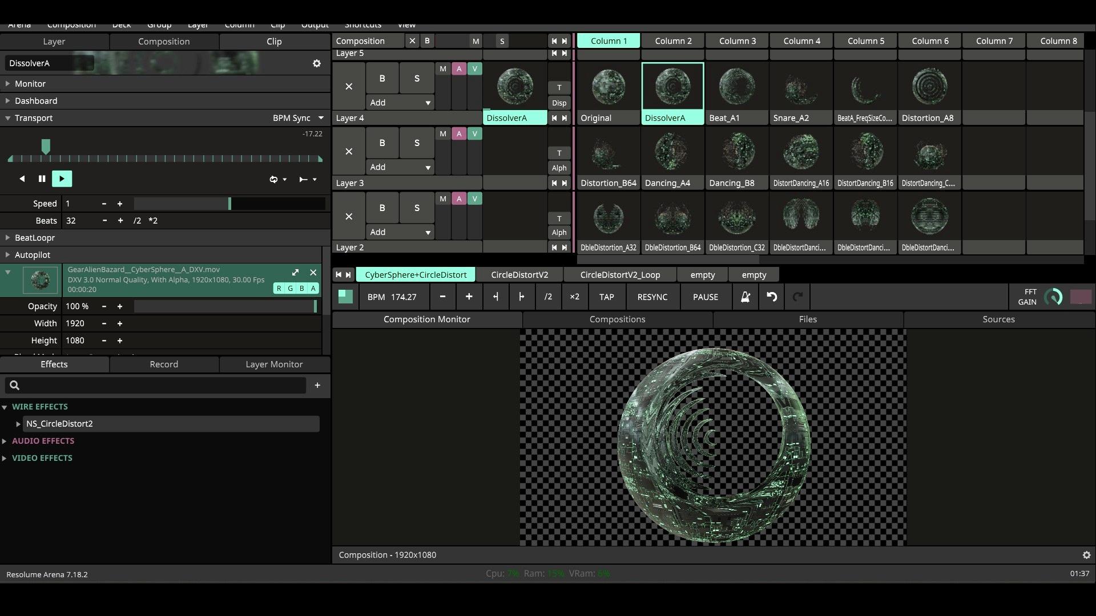The width and height of the screenshot is (1096, 616).
Task: Collapse the Transport section
Action: click(8, 118)
